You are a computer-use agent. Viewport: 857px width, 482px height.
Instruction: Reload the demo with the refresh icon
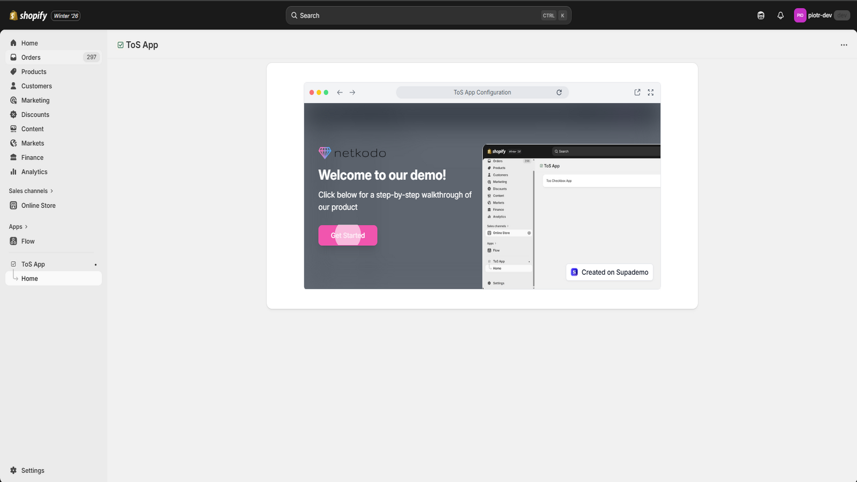(559, 93)
